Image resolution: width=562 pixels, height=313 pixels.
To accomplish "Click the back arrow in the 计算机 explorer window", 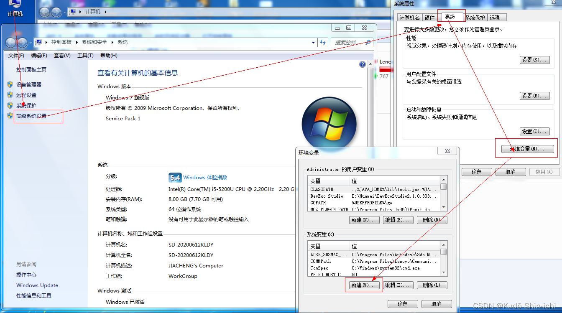I will coord(44,12).
